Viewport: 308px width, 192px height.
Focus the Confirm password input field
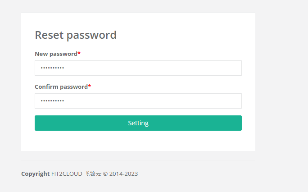[x=138, y=101]
